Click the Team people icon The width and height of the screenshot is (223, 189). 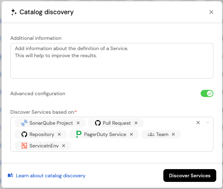click(x=151, y=134)
